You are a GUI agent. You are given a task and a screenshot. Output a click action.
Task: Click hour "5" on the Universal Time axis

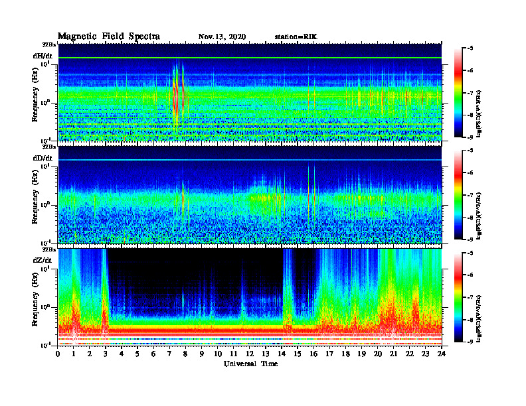137,354
